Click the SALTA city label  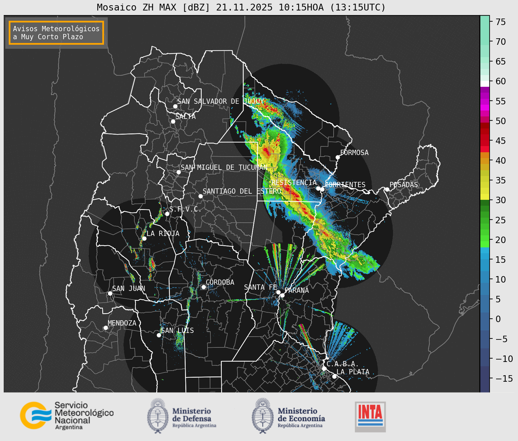(186, 116)
